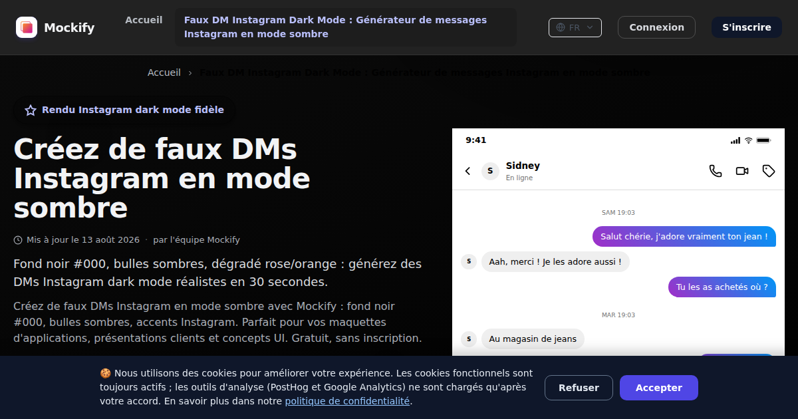Click the 'Au magasin de jeans' bubble

[533, 339]
